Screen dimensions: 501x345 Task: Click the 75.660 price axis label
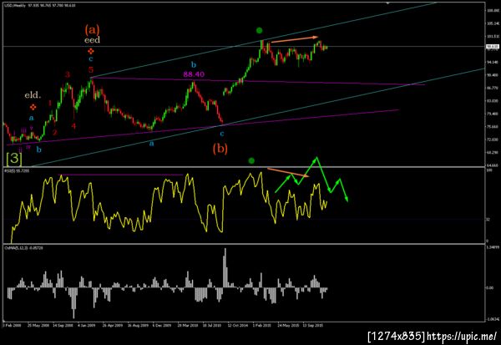coord(493,127)
